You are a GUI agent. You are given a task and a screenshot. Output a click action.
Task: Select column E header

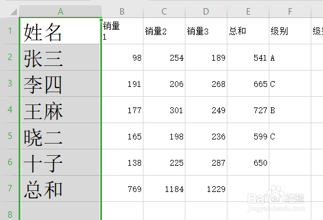tap(248, 11)
